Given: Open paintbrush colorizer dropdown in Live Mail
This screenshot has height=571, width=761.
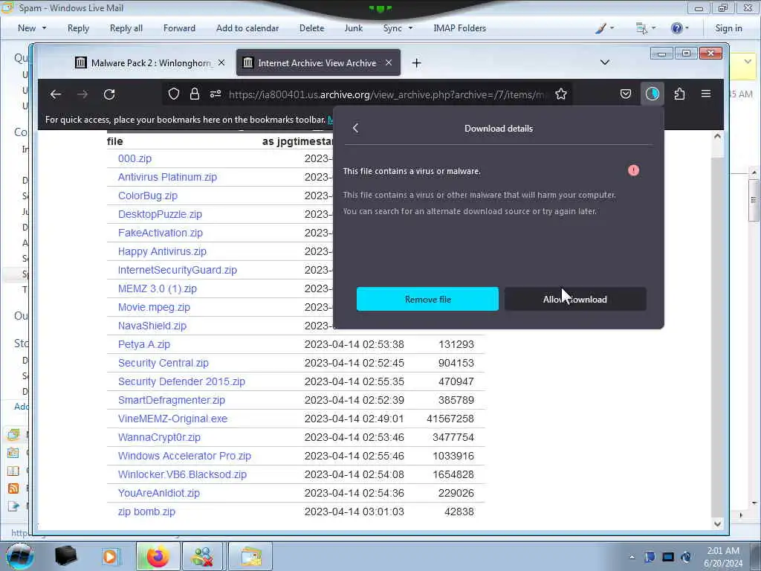Looking at the screenshot, I should [x=604, y=28].
